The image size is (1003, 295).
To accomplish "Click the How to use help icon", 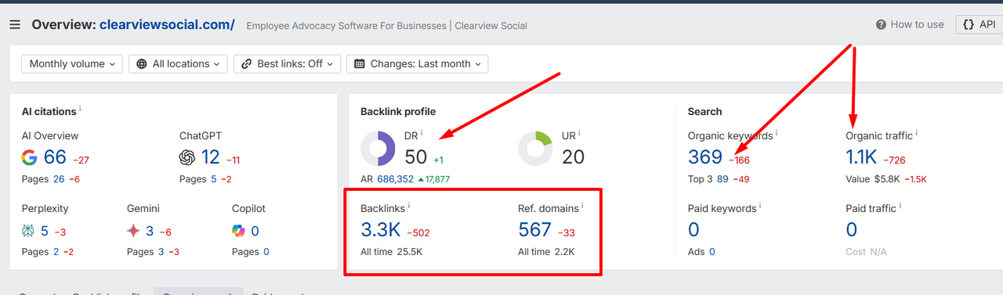I will (x=881, y=24).
